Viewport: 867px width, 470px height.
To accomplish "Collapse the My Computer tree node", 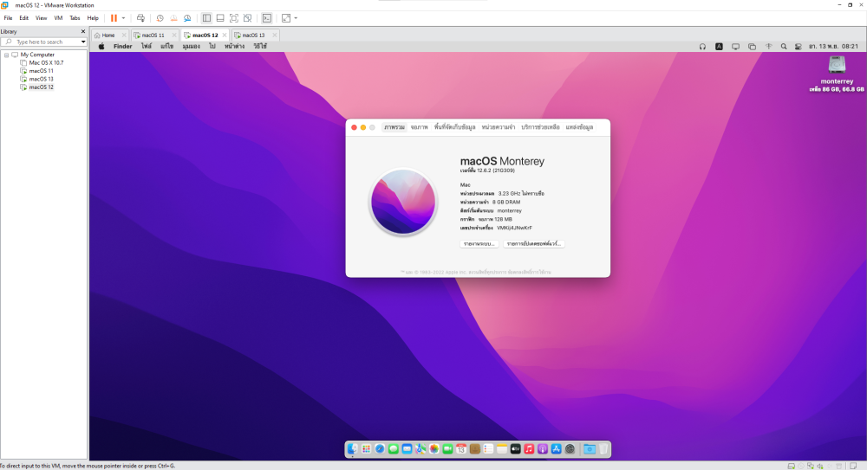I will (x=7, y=55).
